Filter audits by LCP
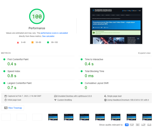Image resolution: width=153 pixels, height=128 pixels. click(143, 125)
